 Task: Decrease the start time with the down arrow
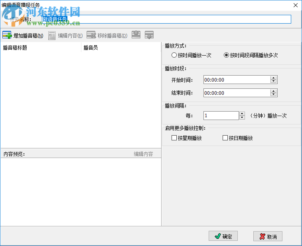[x=274, y=82]
